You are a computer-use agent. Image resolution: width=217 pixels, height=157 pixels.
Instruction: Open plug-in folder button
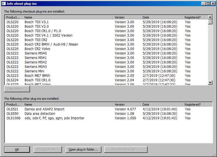click(x=83, y=149)
